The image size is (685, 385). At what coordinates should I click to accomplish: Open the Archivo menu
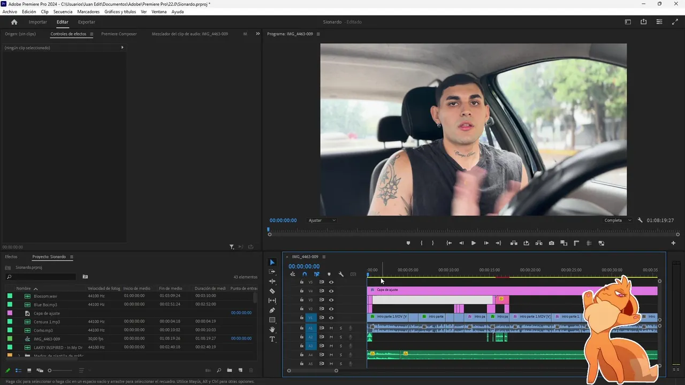(10, 12)
